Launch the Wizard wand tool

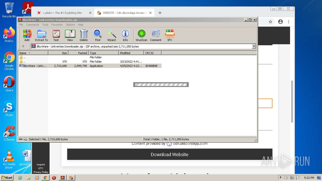111,35
